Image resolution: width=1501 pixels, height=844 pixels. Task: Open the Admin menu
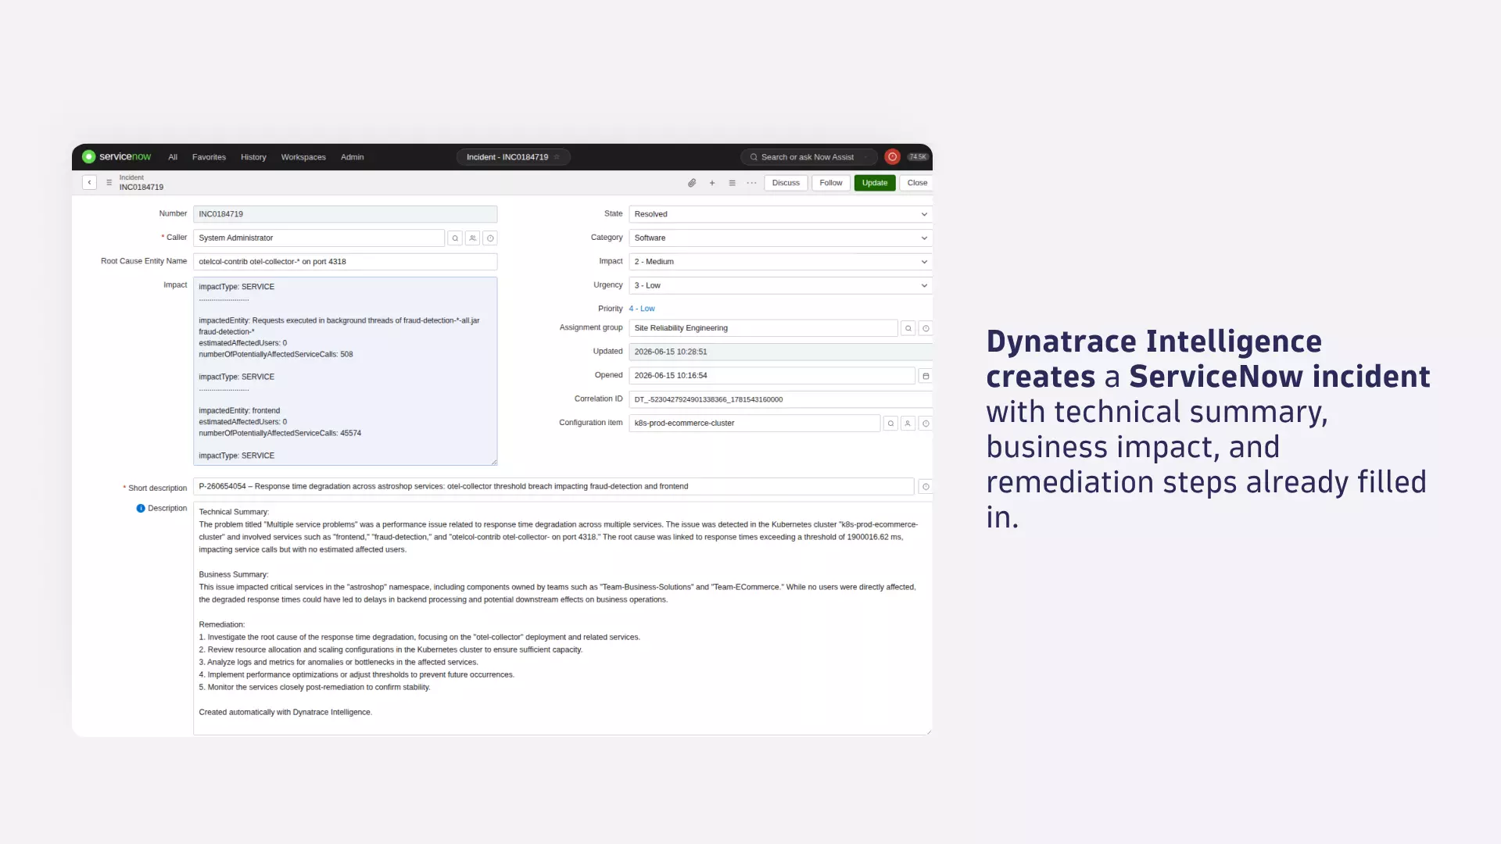[x=352, y=157]
